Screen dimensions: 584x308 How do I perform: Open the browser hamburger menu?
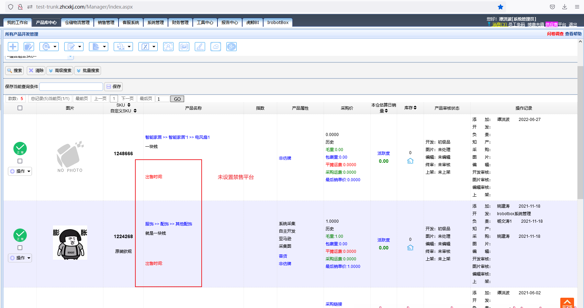(x=577, y=7)
